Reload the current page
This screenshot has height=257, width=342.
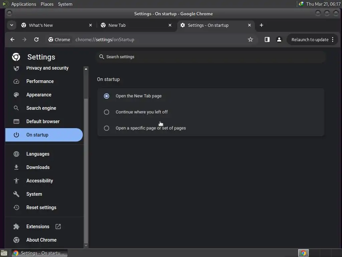point(36,39)
